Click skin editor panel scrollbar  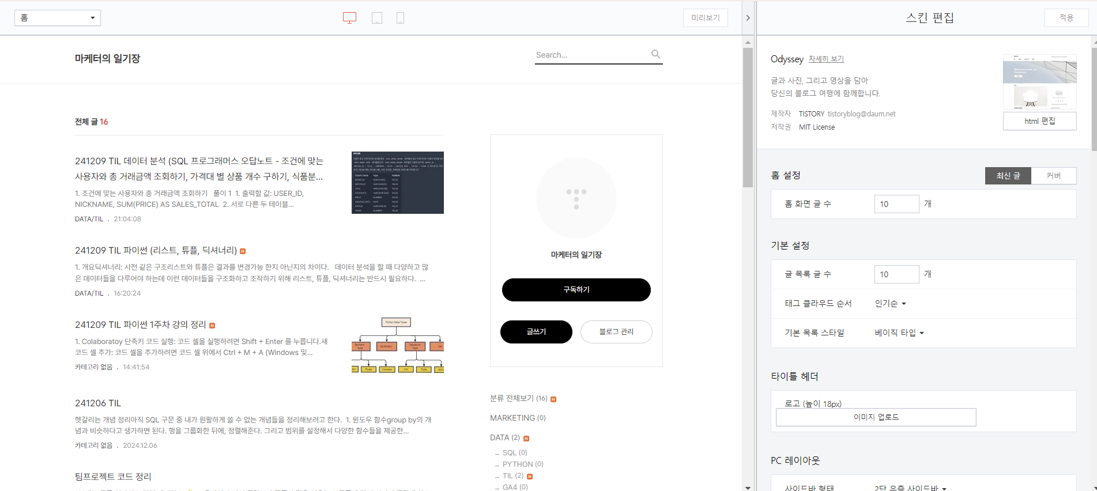coord(1094,99)
